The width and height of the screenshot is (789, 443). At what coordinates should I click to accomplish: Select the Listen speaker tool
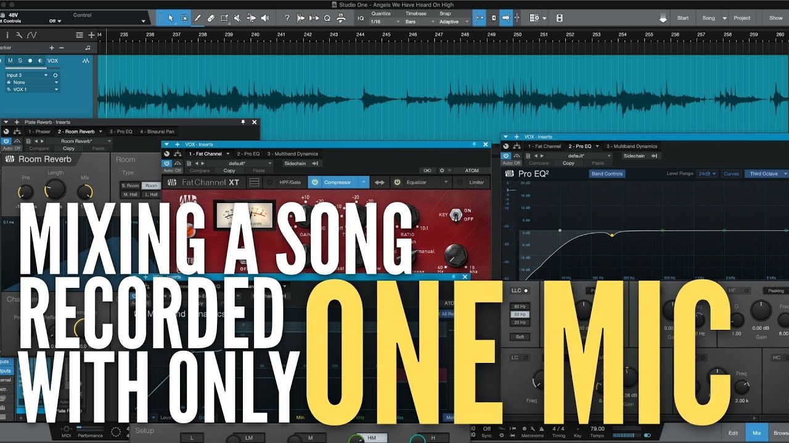[x=265, y=18]
